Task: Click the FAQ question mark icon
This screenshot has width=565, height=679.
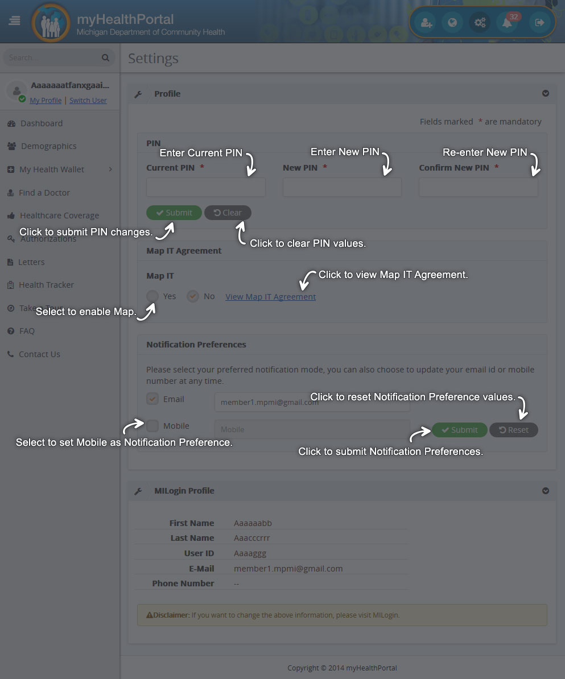Action: 11,331
